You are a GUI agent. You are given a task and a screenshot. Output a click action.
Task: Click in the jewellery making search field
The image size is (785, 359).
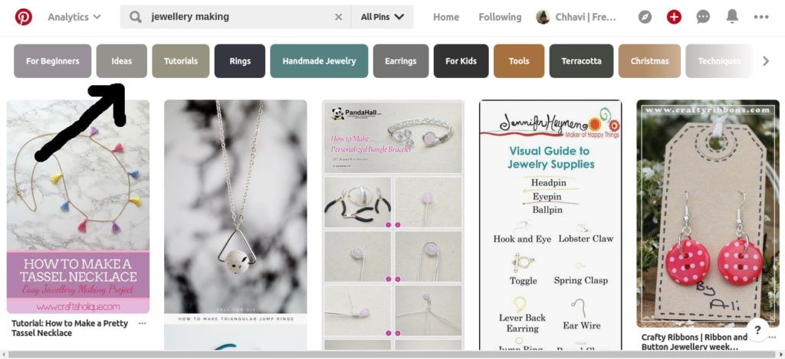point(240,17)
